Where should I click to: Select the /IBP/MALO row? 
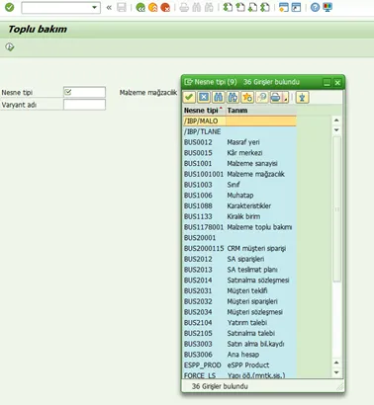tap(239, 121)
